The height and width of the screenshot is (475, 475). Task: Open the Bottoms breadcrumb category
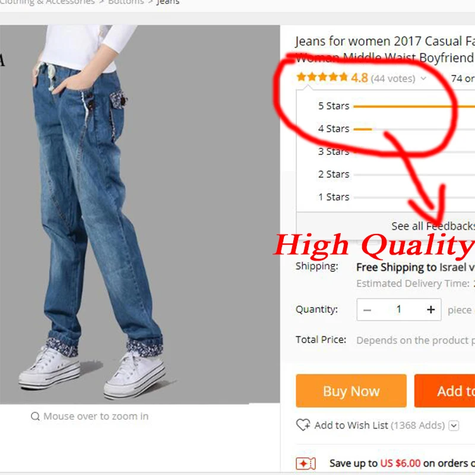click(126, 2)
